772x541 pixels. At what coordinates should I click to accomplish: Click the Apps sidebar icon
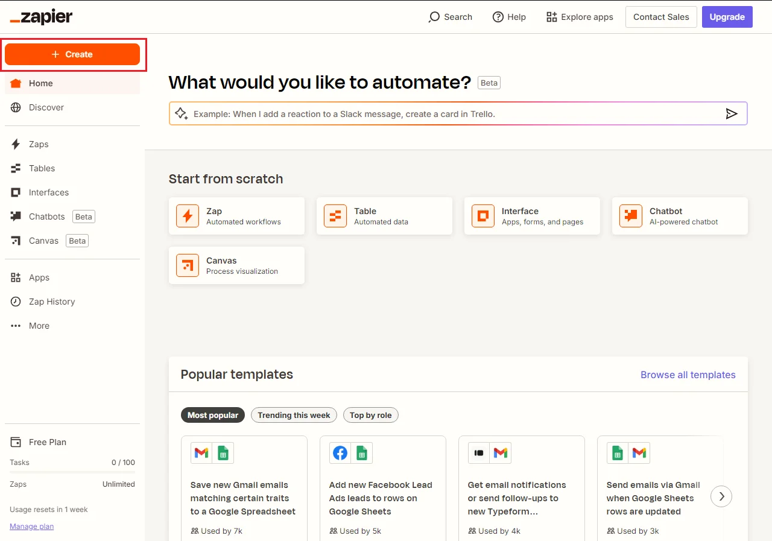point(16,277)
